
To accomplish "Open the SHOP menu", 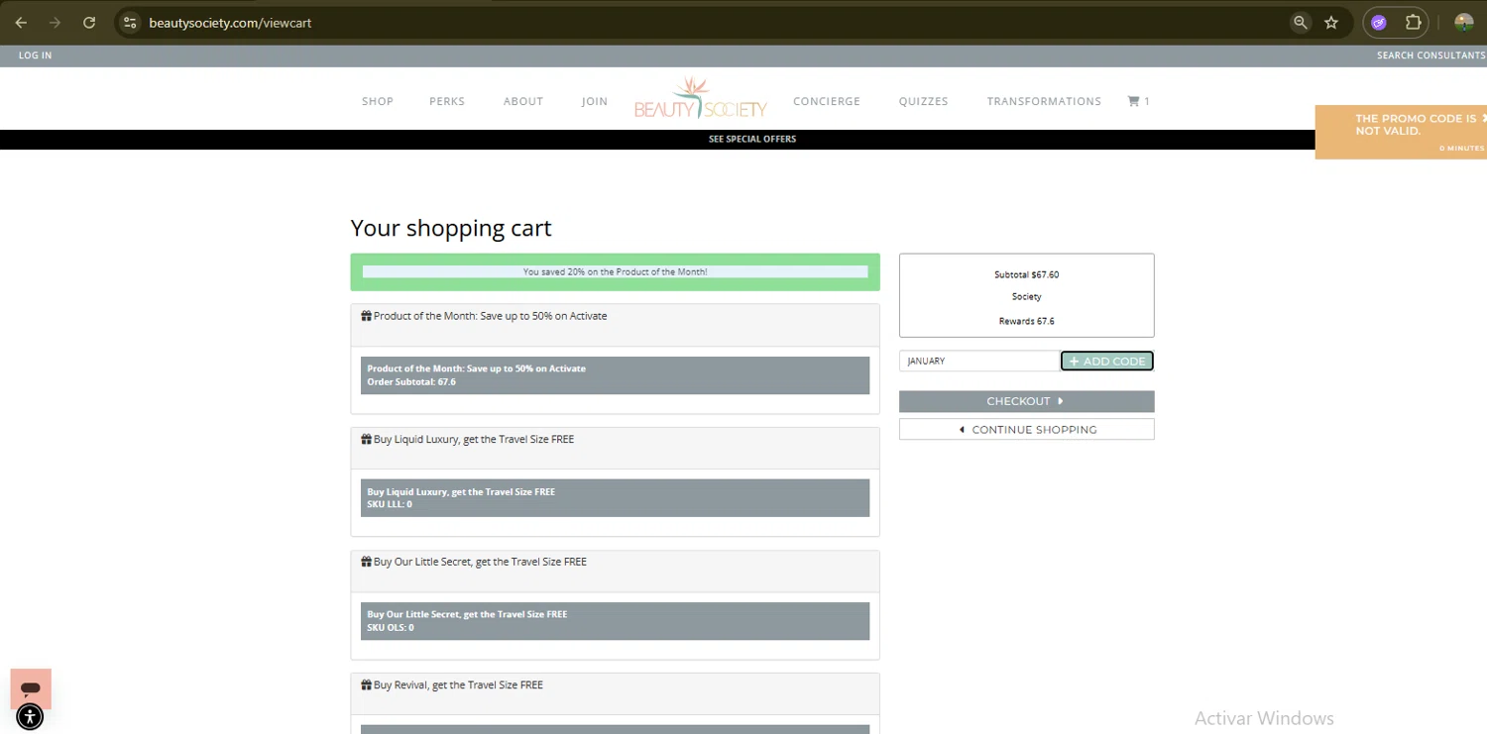I will (x=378, y=101).
